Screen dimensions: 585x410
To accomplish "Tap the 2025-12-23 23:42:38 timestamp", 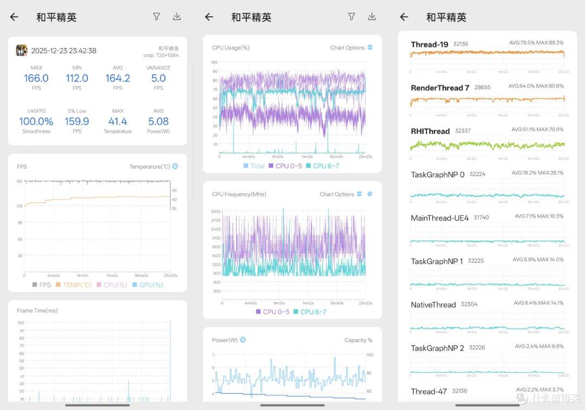I will pos(64,51).
